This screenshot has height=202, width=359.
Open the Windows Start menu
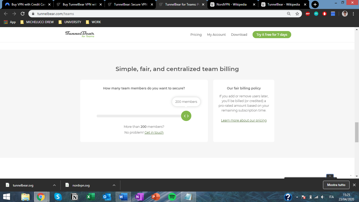[6, 197]
